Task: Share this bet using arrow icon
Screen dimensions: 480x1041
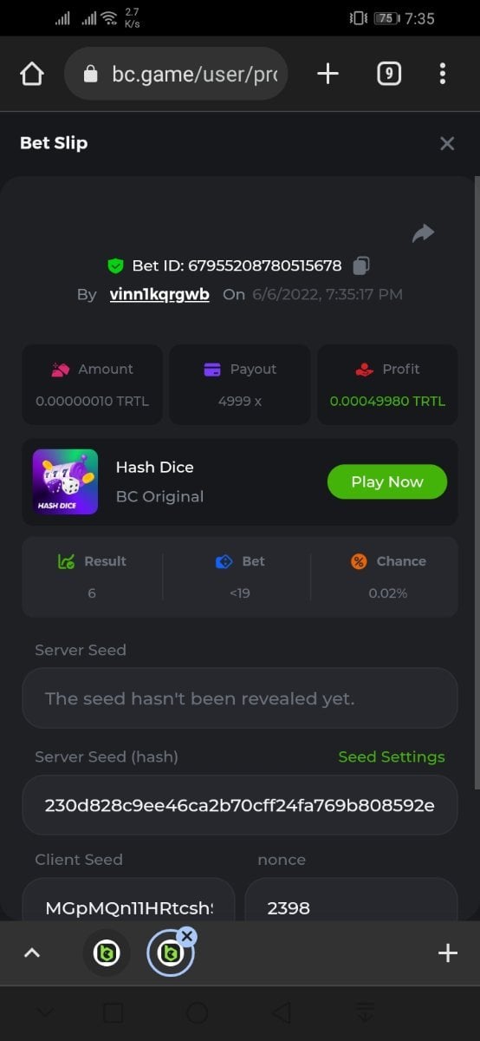Action: point(423,233)
